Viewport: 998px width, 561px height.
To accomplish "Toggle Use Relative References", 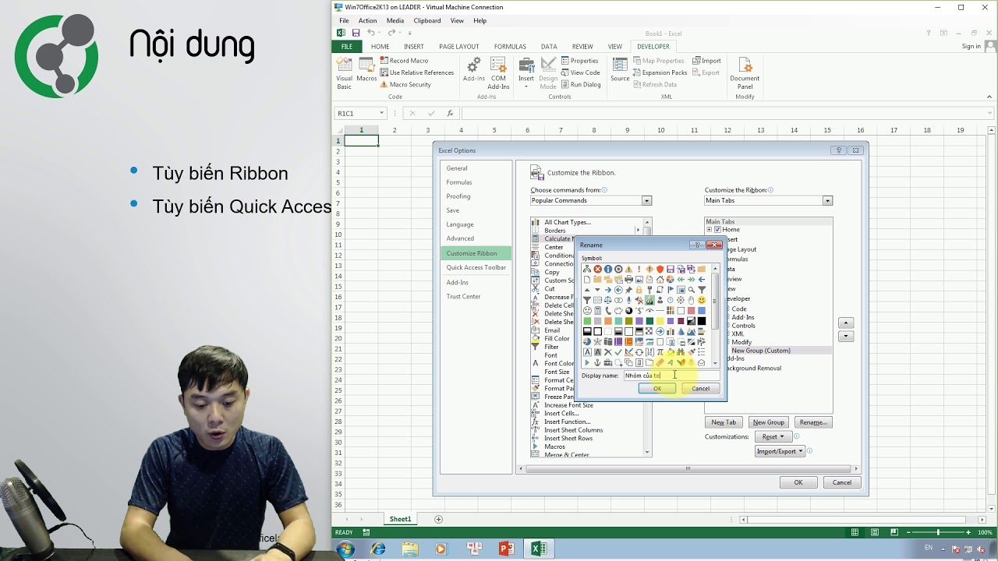I will pyautogui.click(x=416, y=72).
